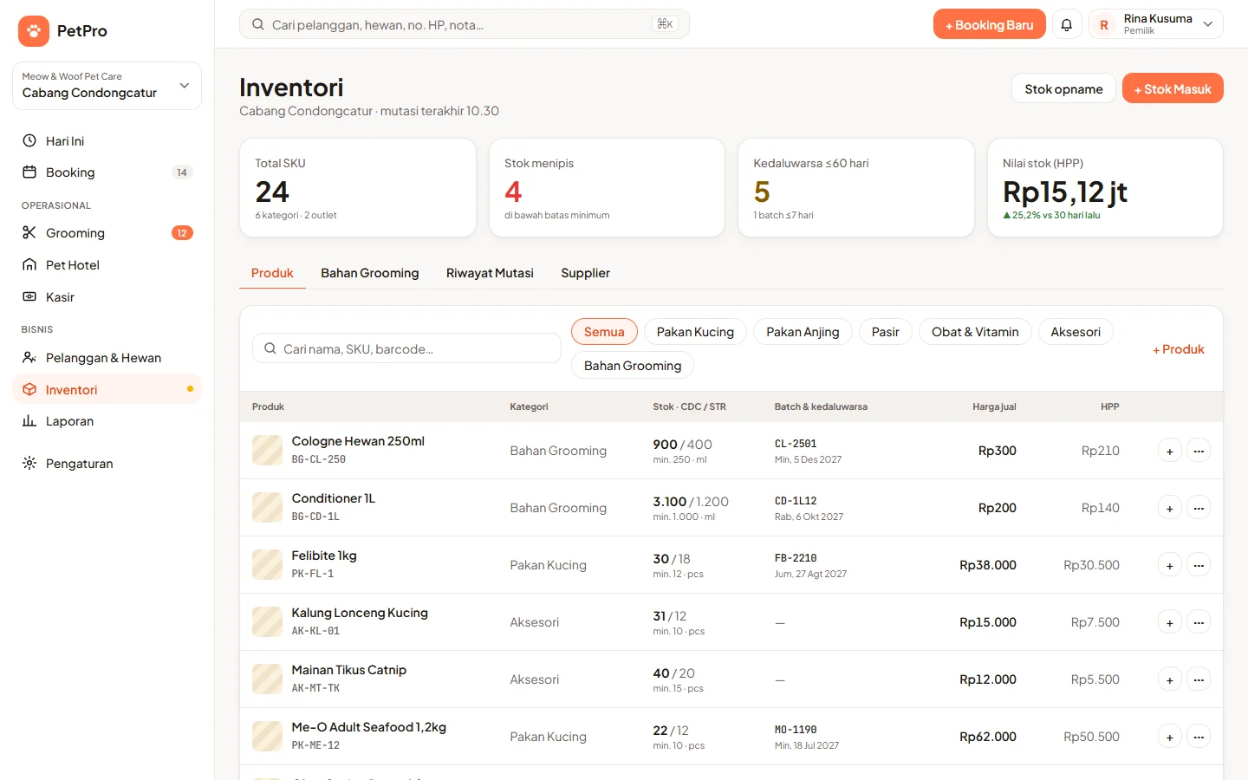Click the clock icon beside Hari Ini
This screenshot has height=780, width=1248.
point(29,140)
